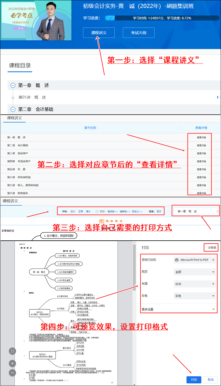The height and width of the screenshot is (386, 221).
Task: Click the 考试大纲 button
Action: click(138, 32)
